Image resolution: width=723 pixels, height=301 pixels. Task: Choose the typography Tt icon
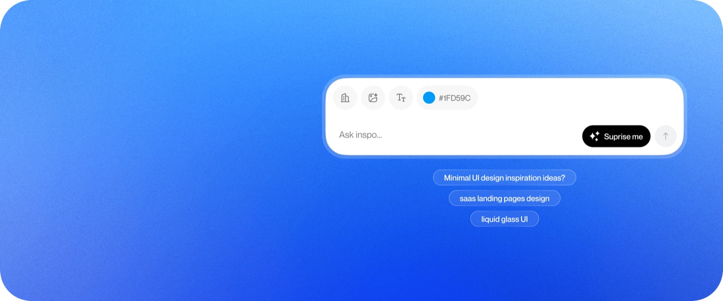click(401, 98)
